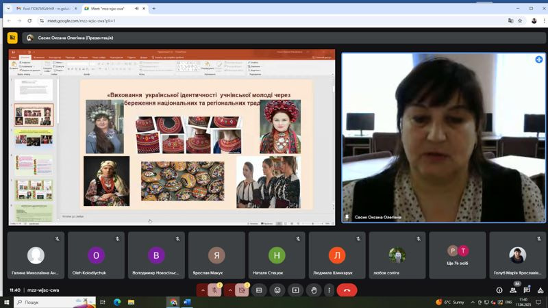
Task: Toggle the camera on in Meet
Action: [242, 290]
